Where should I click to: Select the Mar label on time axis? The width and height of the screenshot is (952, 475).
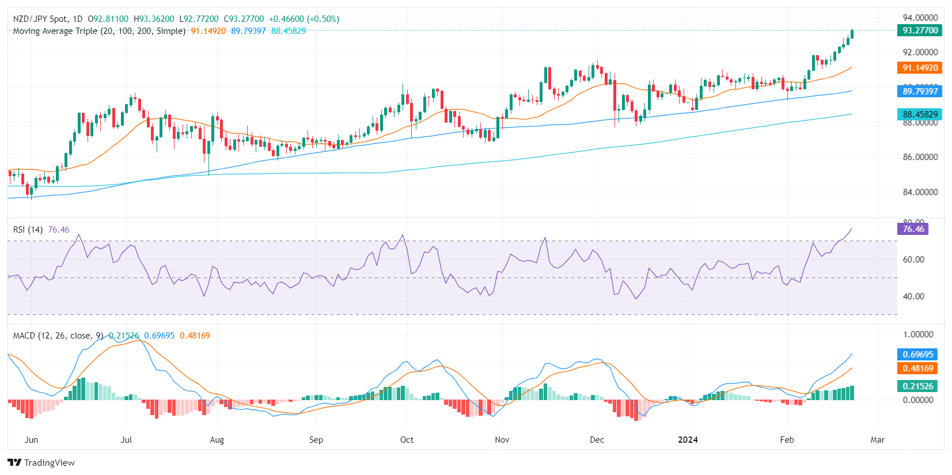[x=877, y=440]
